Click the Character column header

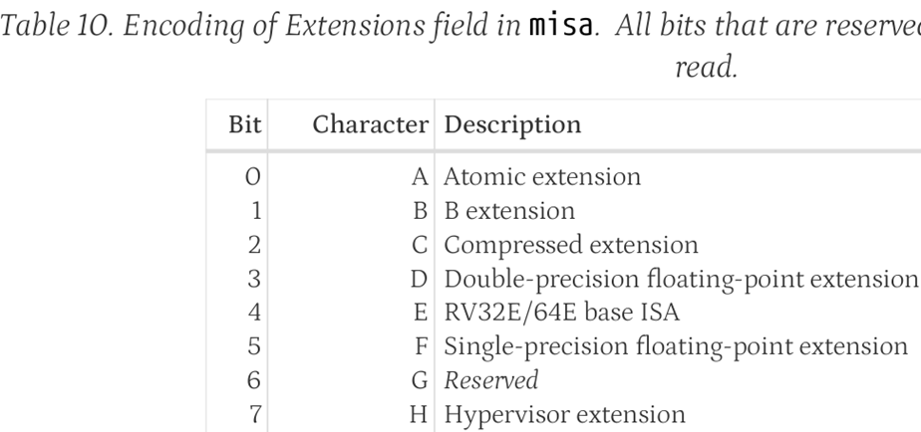pyautogui.click(x=370, y=124)
